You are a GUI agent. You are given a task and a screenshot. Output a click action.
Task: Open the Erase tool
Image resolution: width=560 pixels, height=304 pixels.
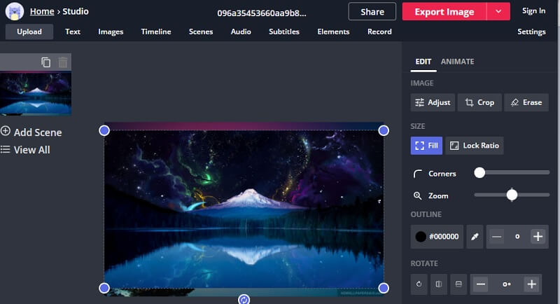(x=526, y=102)
